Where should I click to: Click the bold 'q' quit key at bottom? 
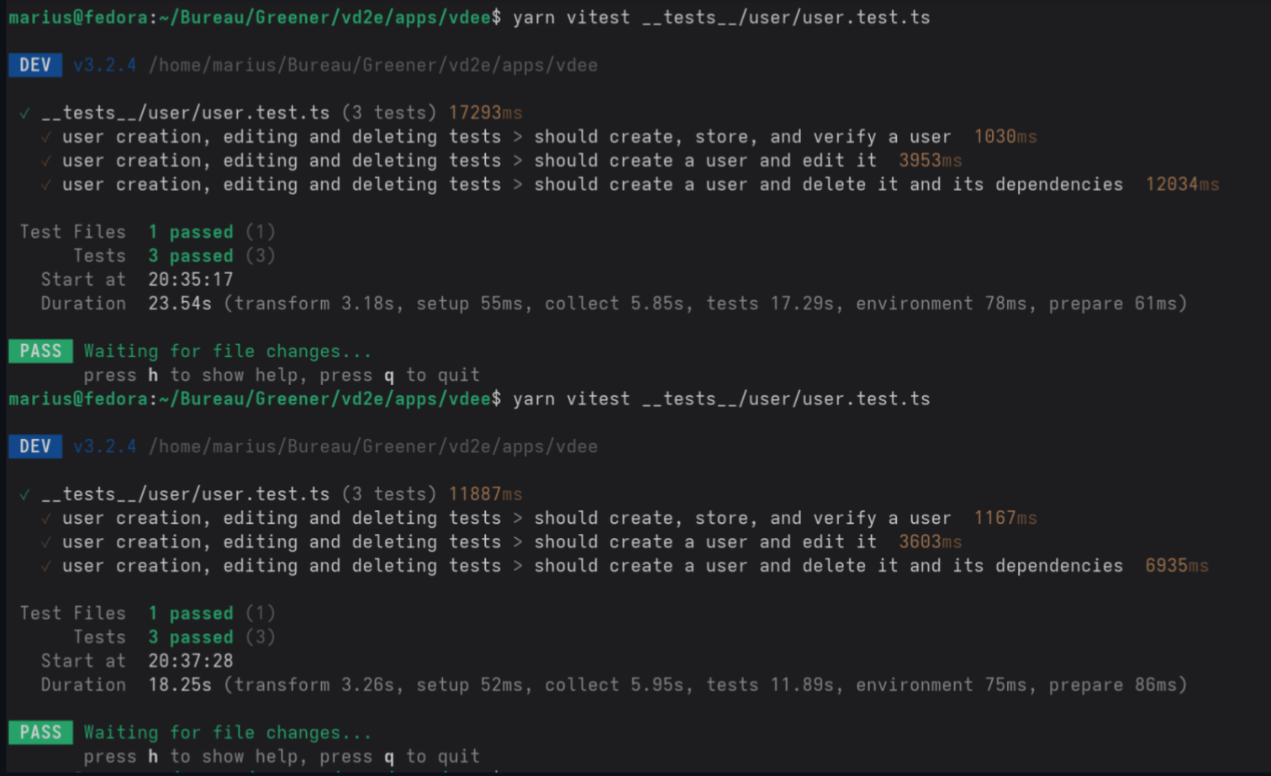click(389, 757)
